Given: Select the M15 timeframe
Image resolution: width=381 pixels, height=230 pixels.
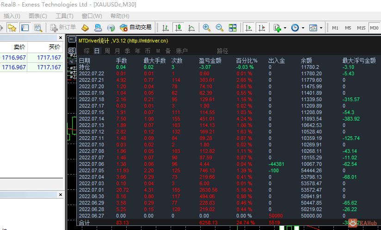Looking at the screenshot, I should click(361, 28).
